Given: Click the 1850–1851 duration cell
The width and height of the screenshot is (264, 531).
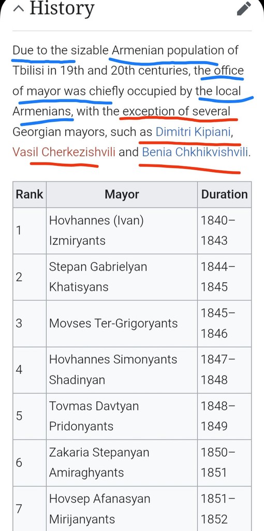Looking at the screenshot, I should point(225,463).
